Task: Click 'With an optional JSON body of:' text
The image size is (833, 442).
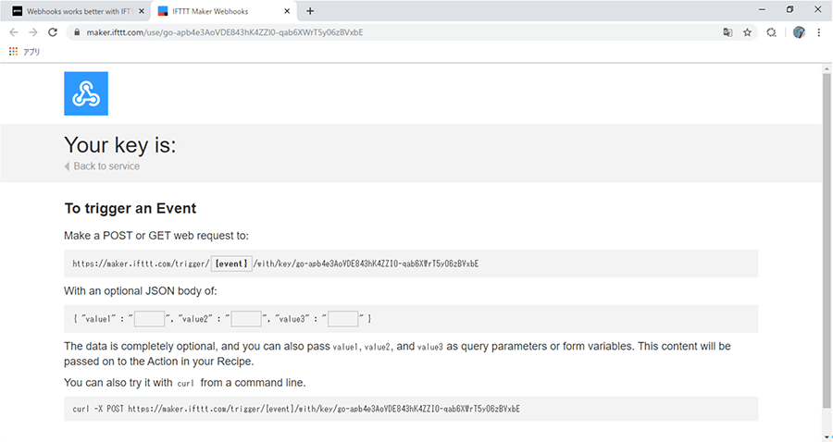Action: coord(141,290)
